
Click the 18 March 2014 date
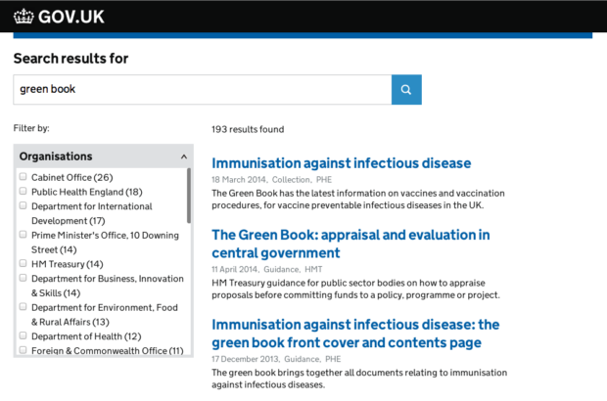[239, 180]
